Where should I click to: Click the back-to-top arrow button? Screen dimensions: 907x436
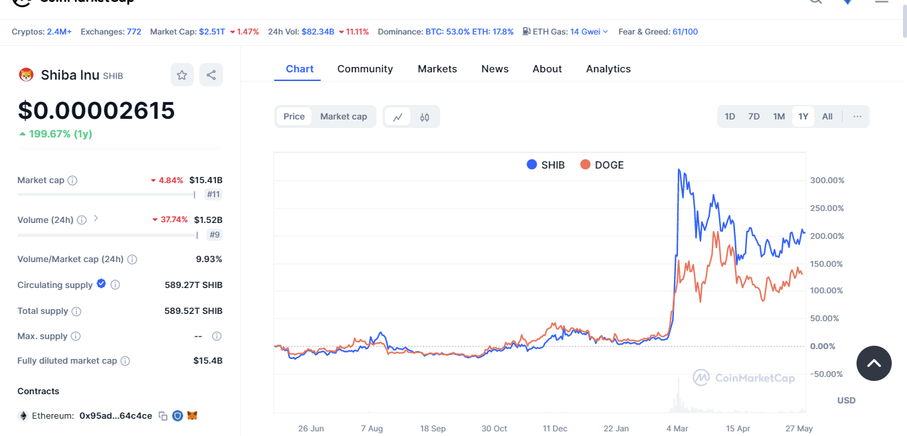tap(874, 363)
